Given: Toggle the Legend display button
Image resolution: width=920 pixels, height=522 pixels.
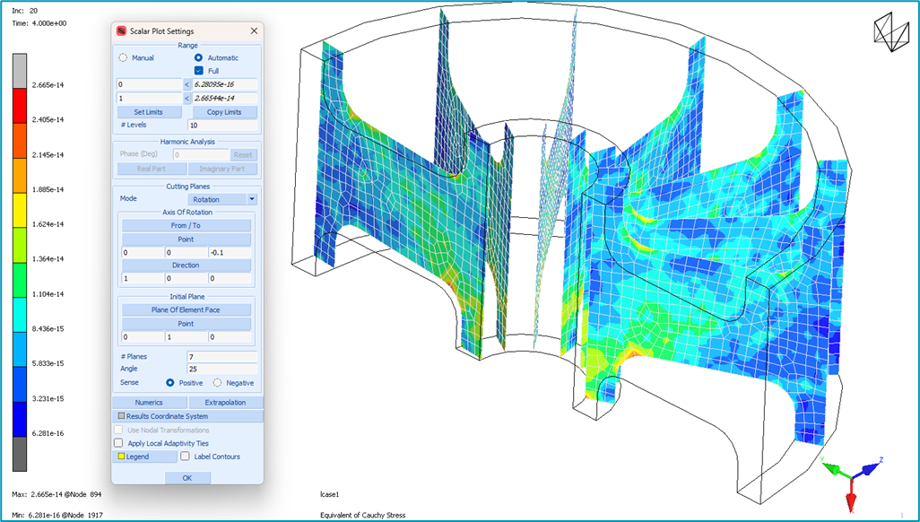Looking at the screenshot, I should click(x=144, y=457).
